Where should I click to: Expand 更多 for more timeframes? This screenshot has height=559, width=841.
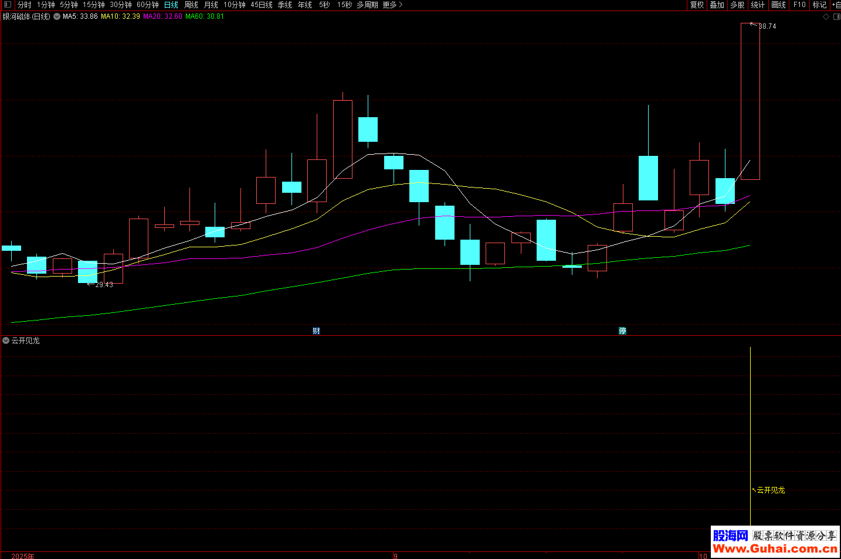392,5
